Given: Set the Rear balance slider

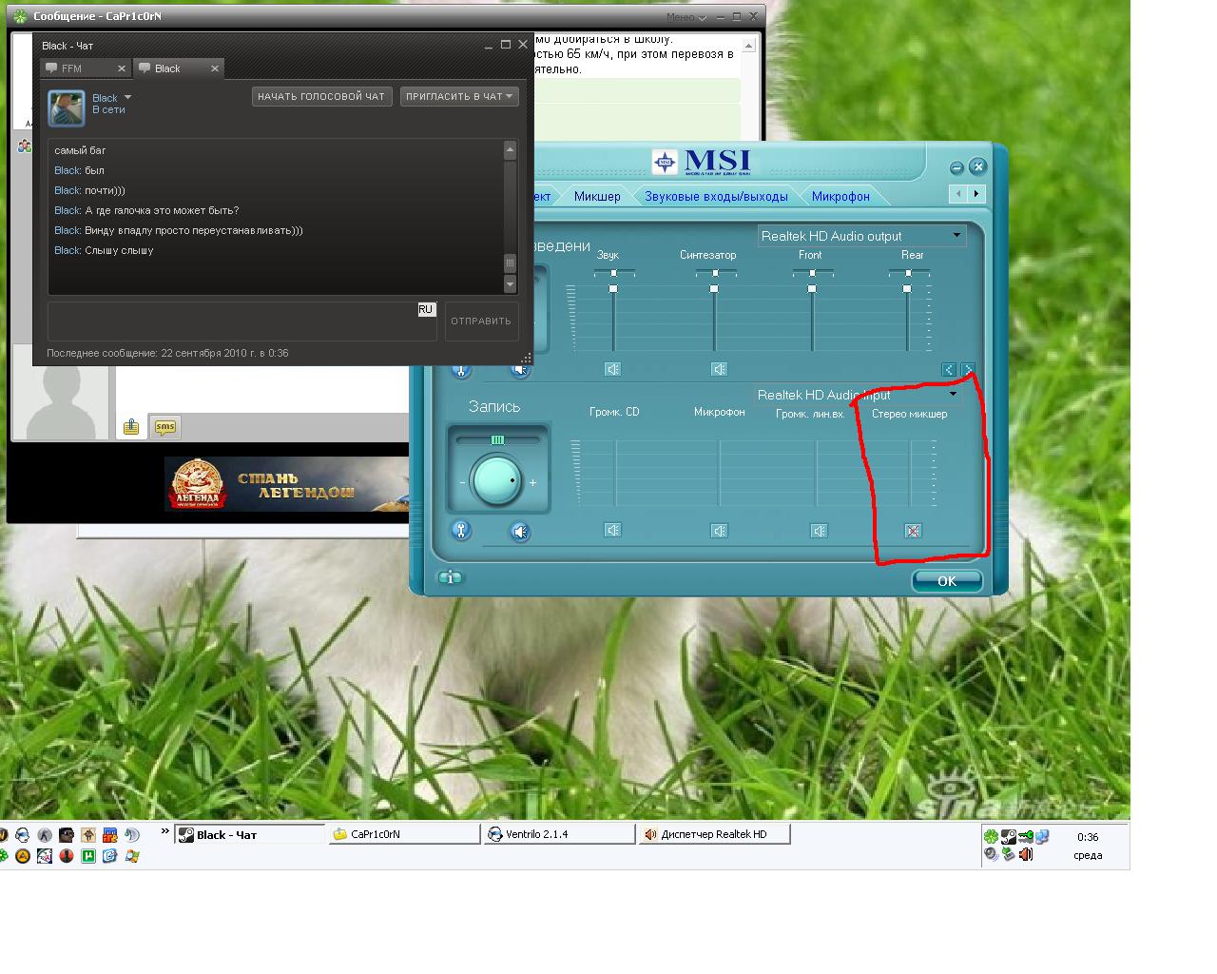Looking at the screenshot, I should click(x=908, y=273).
